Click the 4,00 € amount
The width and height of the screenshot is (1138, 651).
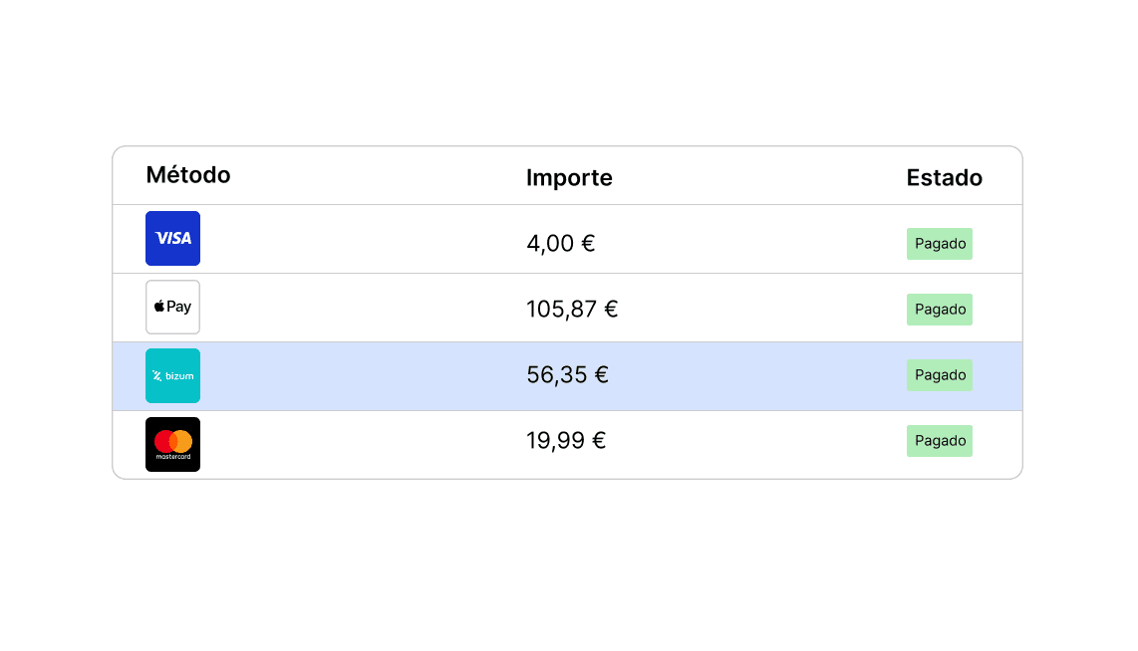560,243
